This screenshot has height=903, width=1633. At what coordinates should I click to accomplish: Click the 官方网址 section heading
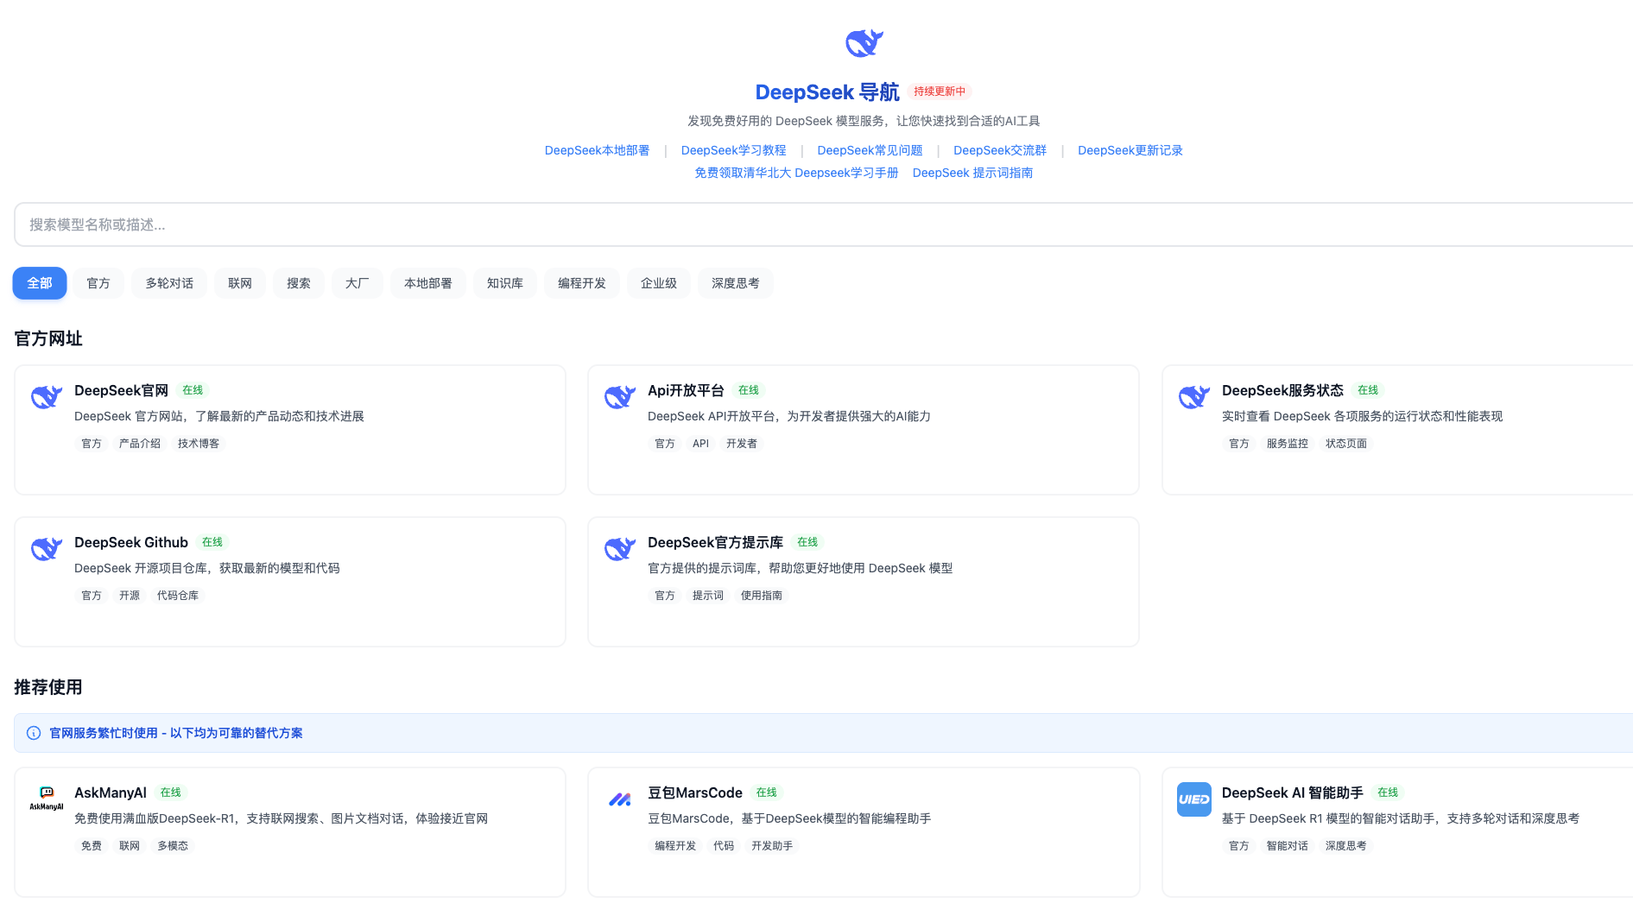(x=48, y=338)
